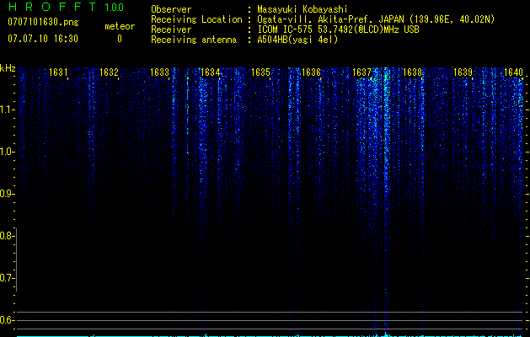Click the 1637 time marker
This screenshot has height=337, width=530.
pyautogui.click(x=361, y=72)
